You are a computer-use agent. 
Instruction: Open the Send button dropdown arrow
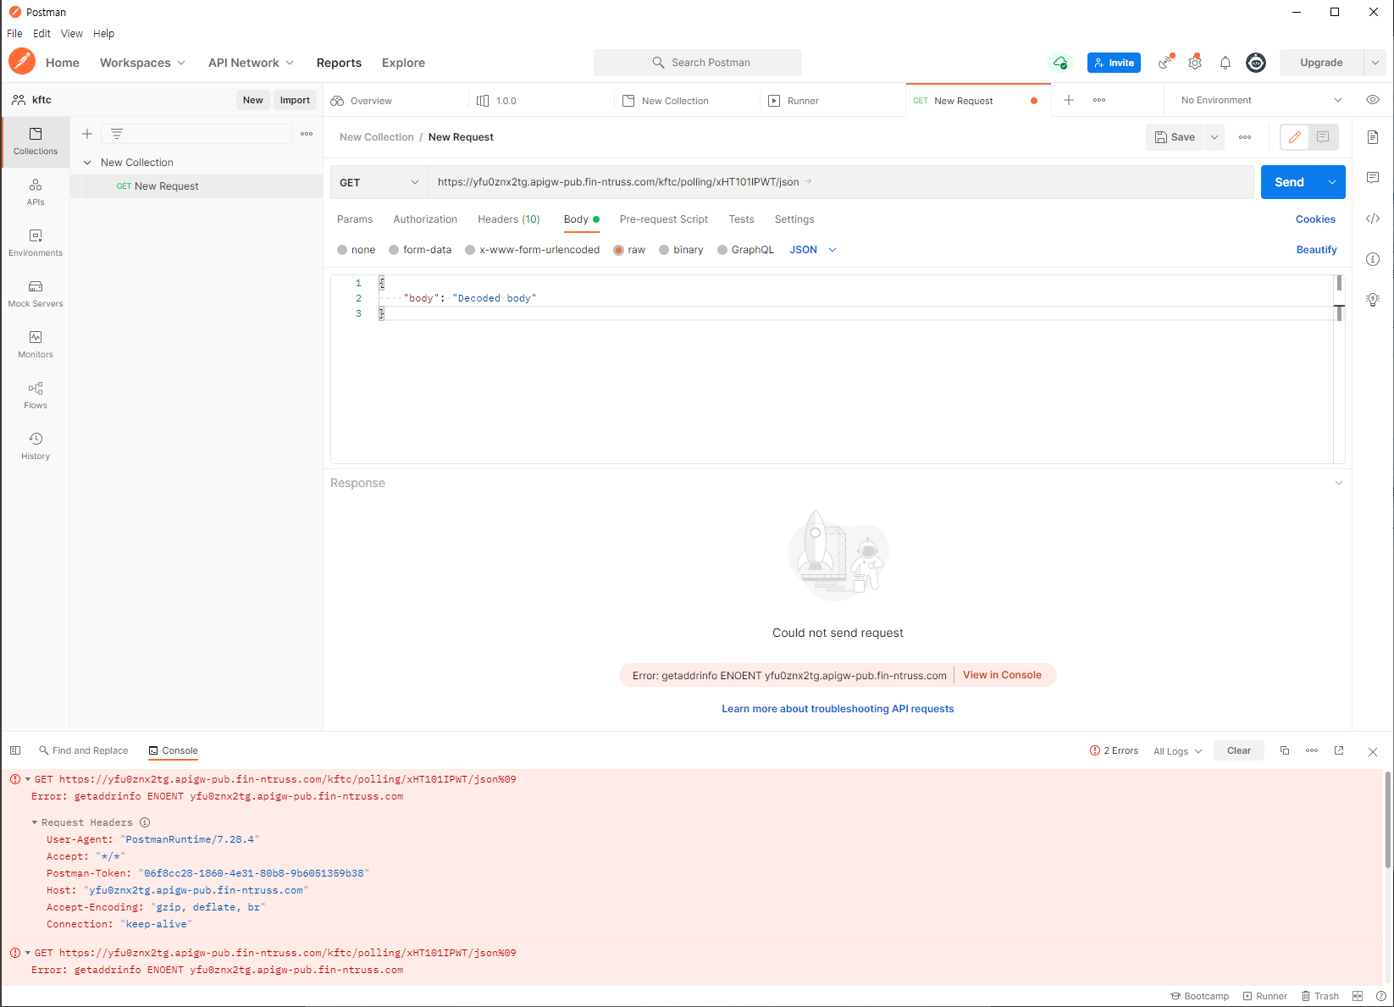1332,182
